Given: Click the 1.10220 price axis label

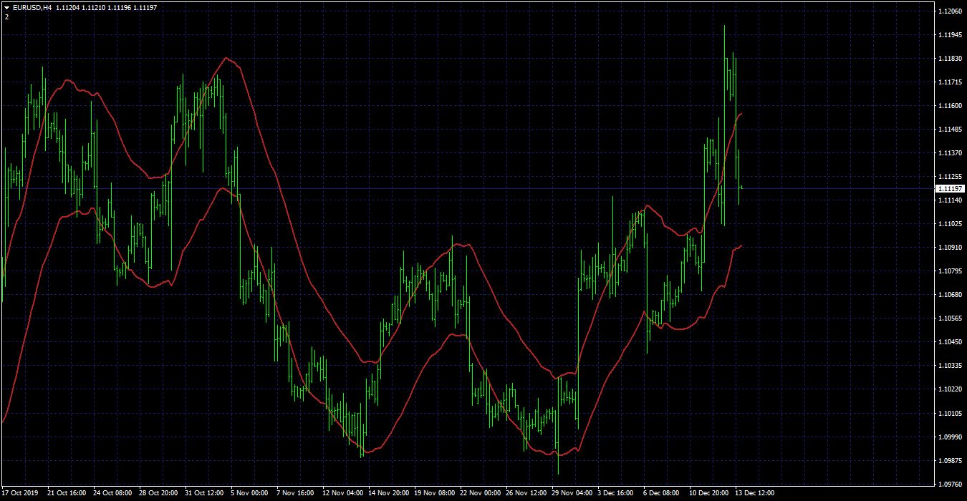Looking at the screenshot, I should tap(950, 389).
